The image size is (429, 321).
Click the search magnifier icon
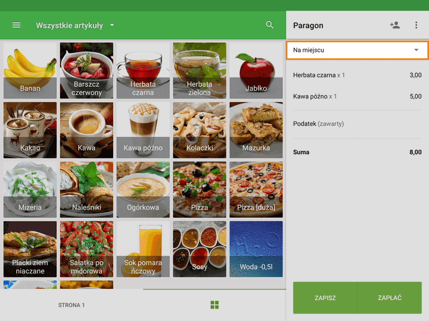pos(270,25)
